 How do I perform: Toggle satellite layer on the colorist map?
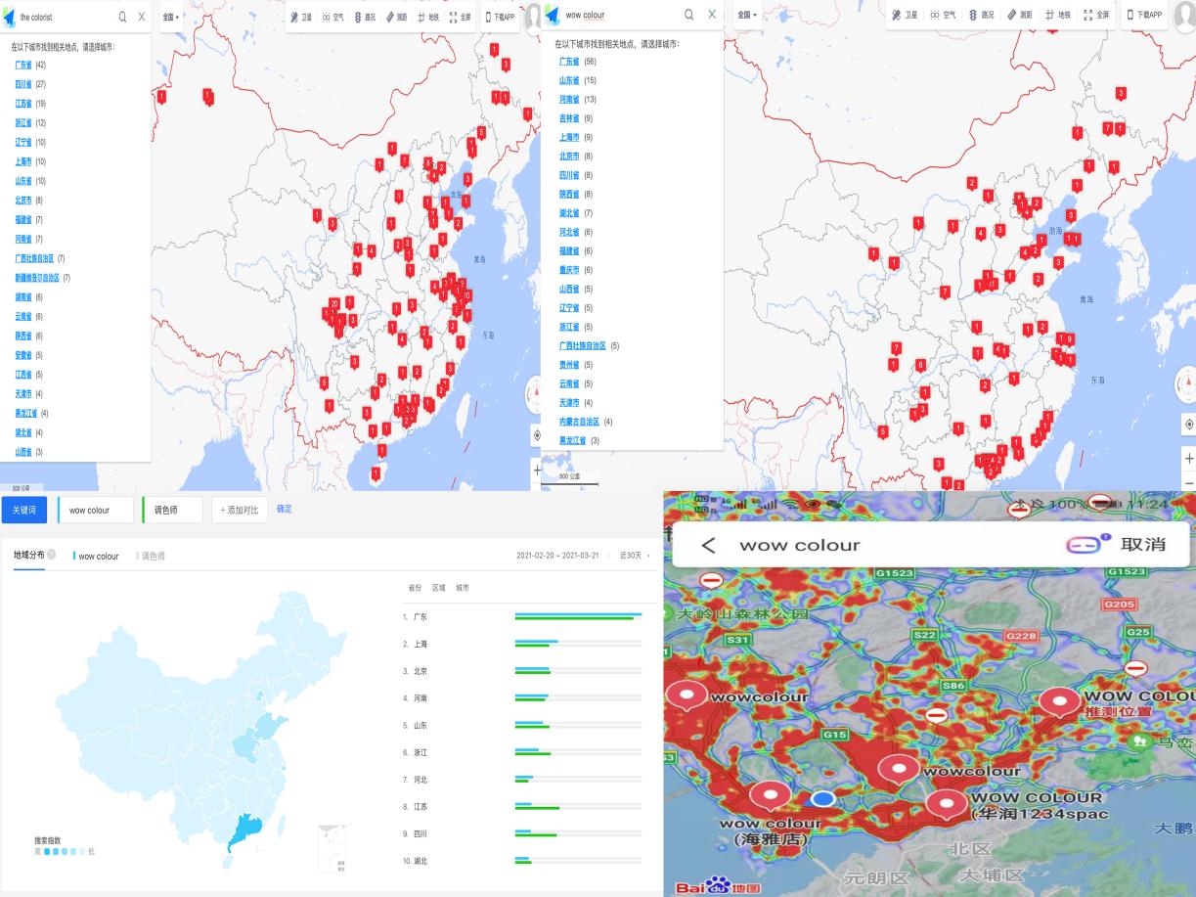coord(301,17)
